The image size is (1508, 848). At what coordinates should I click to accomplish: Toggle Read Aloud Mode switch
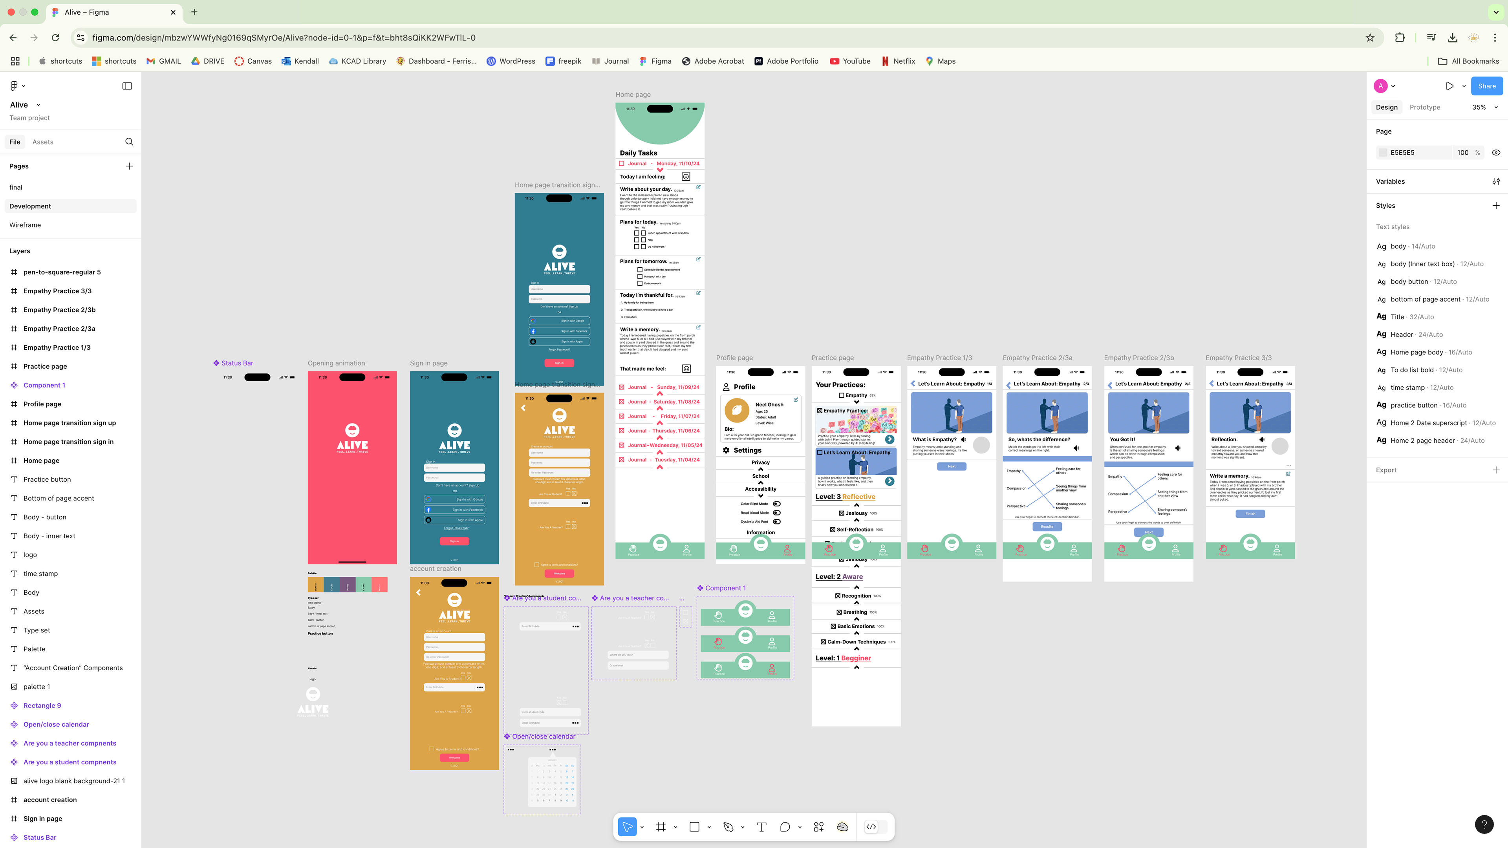click(777, 513)
